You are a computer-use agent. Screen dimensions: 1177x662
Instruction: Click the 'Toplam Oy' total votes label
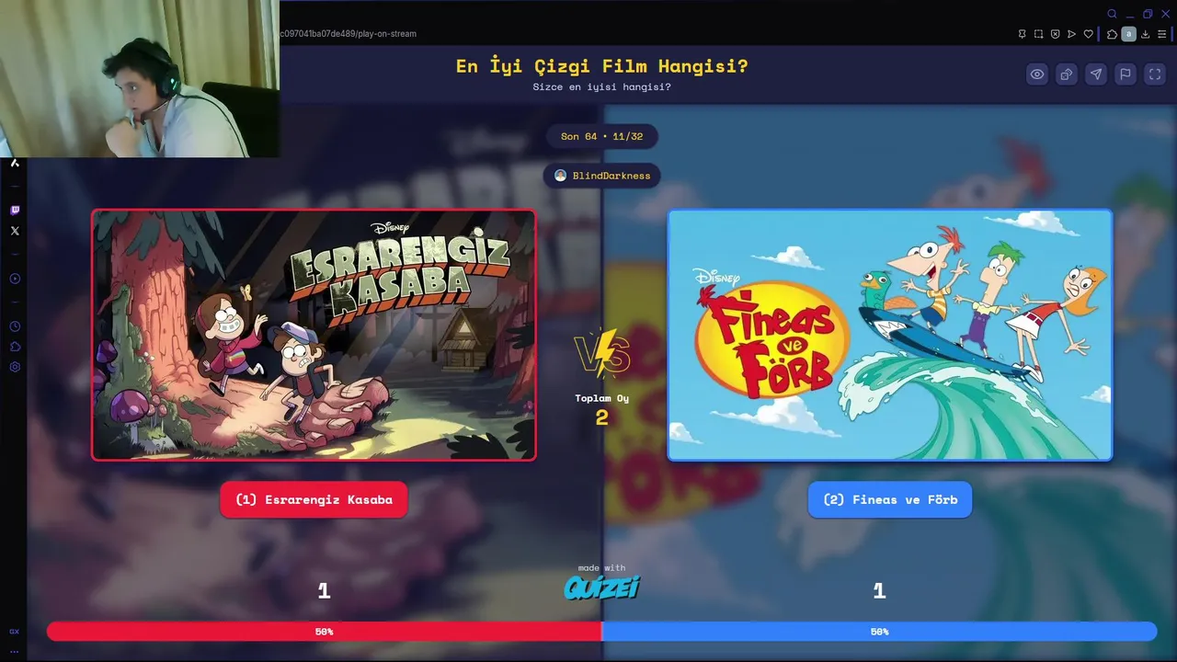tap(602, 398)
